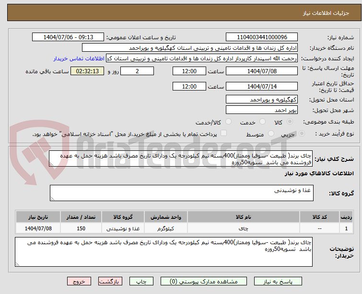The image size is (362, 294).
Task: Click the remaining days field showing 2
Action: click(137, 71)
